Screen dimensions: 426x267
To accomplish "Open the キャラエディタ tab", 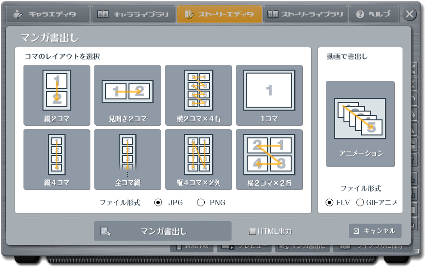I will click(x=47, y=14).
